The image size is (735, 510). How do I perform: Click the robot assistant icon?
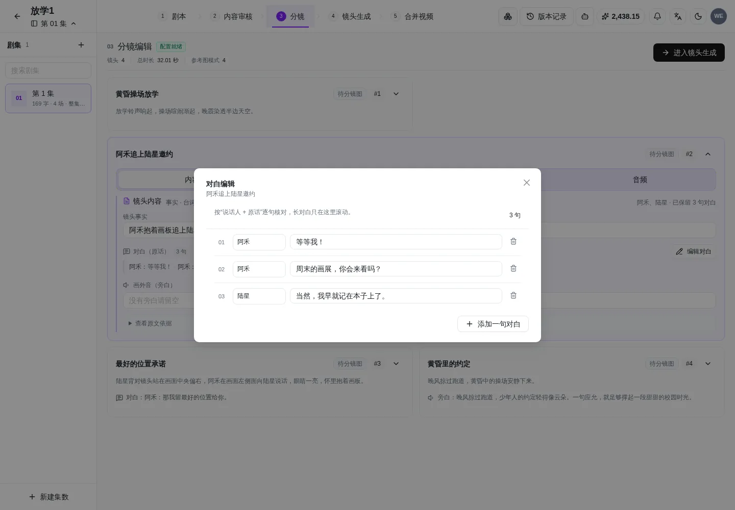tap(585, 16)
